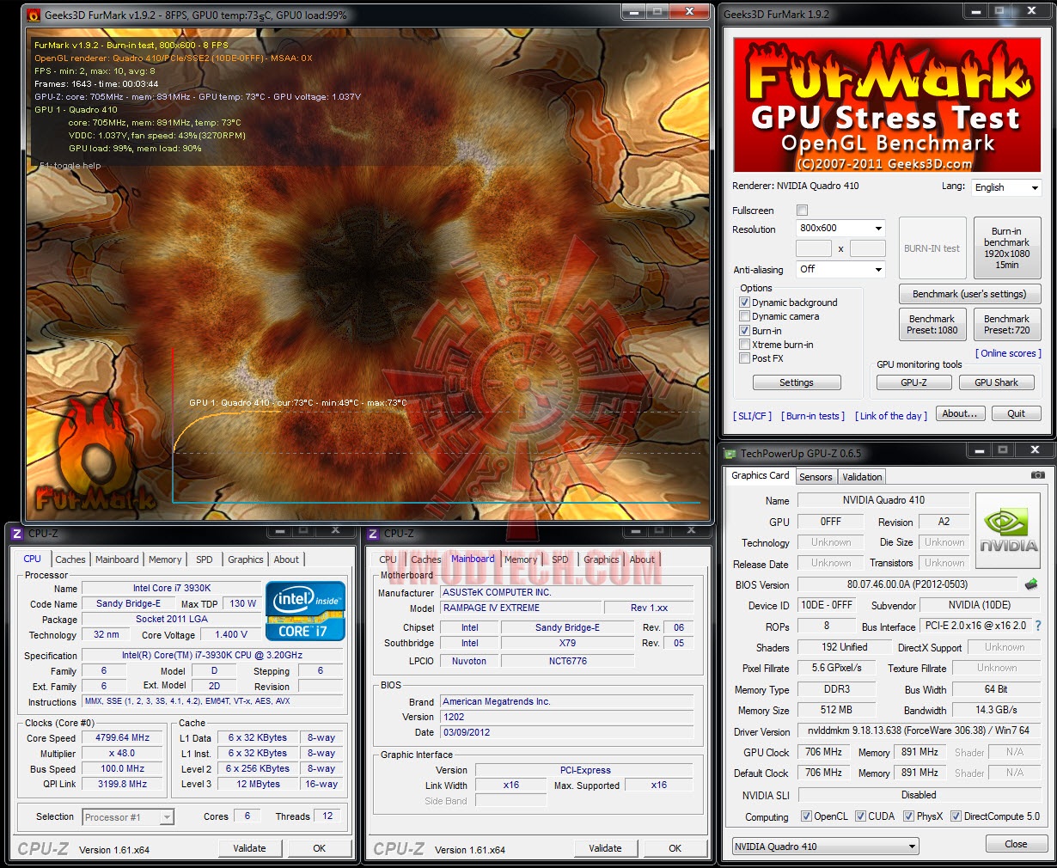Open the About tab in left CPU-Z window
This screenshot has width=1057, height=868.
click(x=286, y=559)
